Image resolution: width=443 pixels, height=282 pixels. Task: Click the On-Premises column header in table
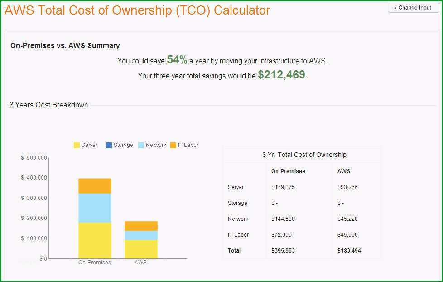(288, 171)
